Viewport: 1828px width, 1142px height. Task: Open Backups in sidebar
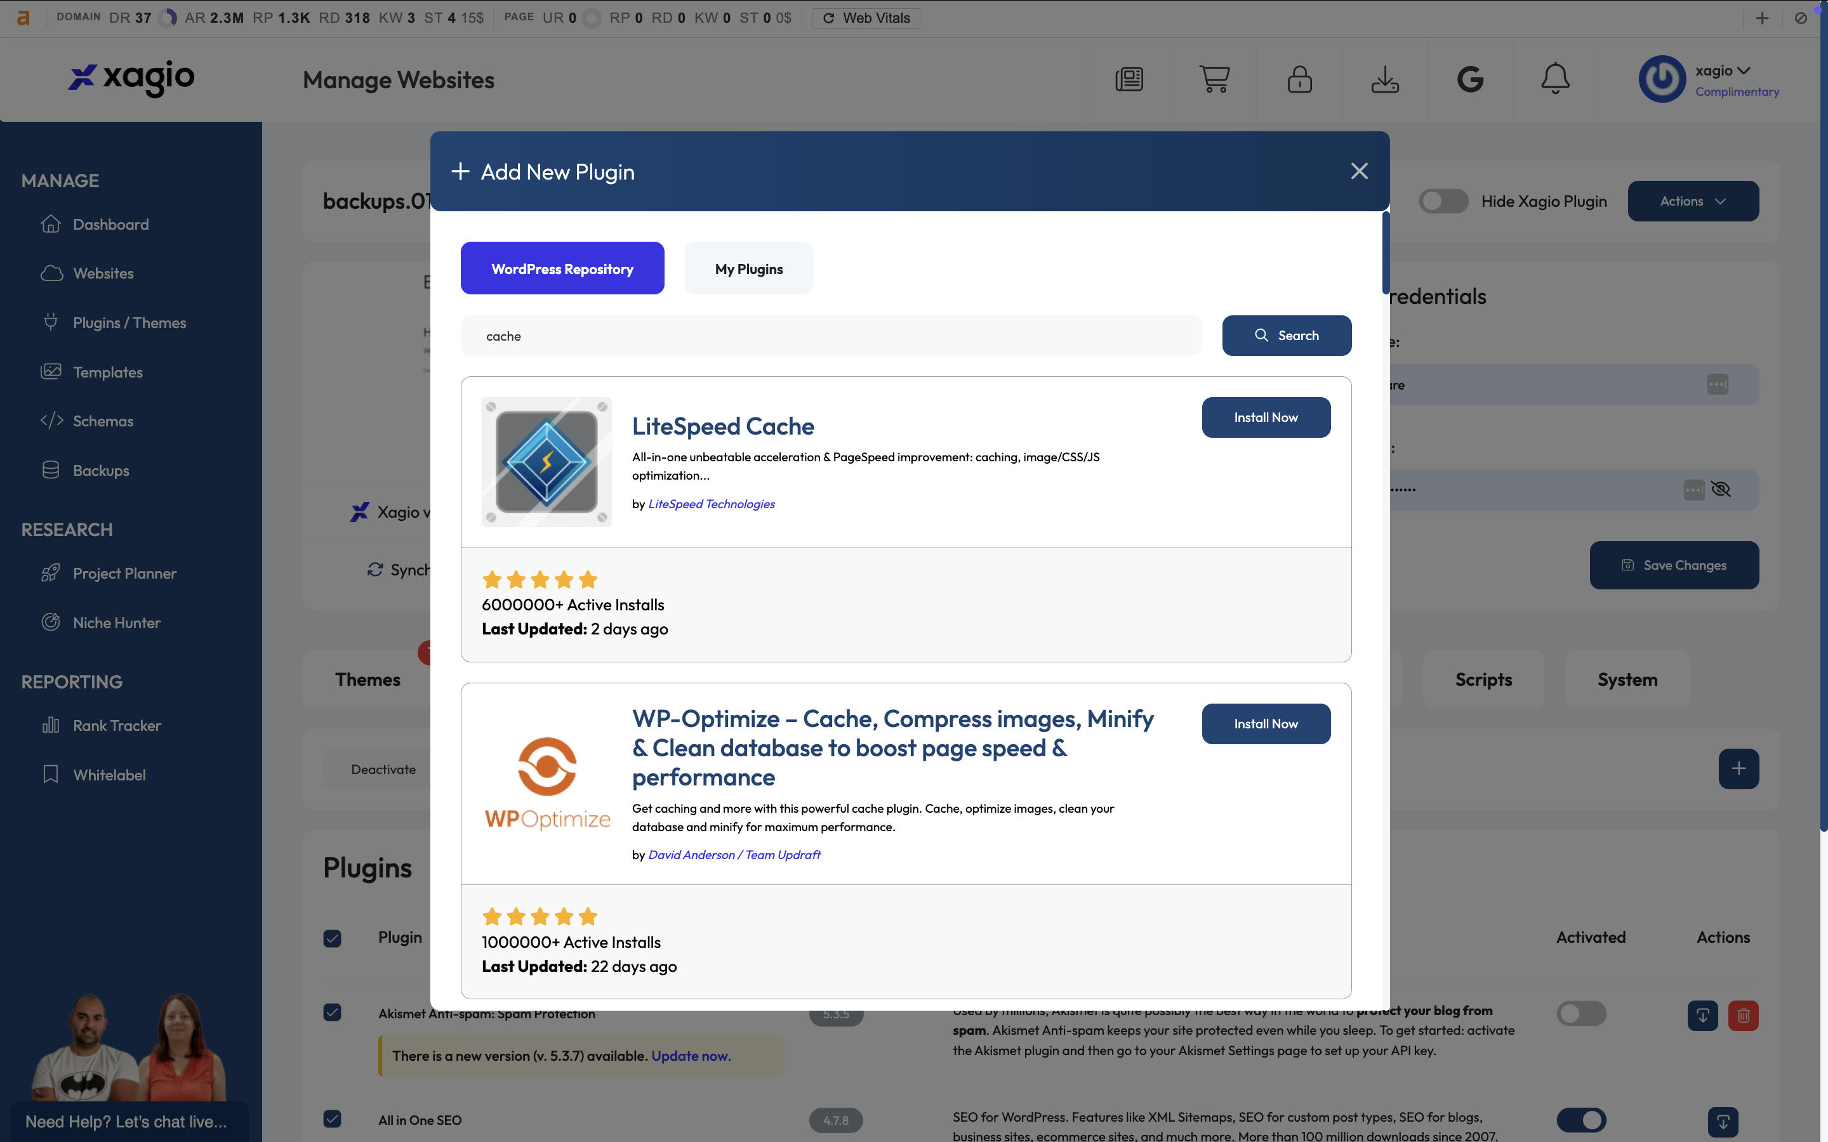click(x=84, y=469)
